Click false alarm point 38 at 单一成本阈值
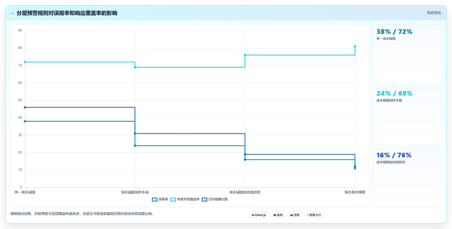 pyautogui.click(x=25, y=121)
